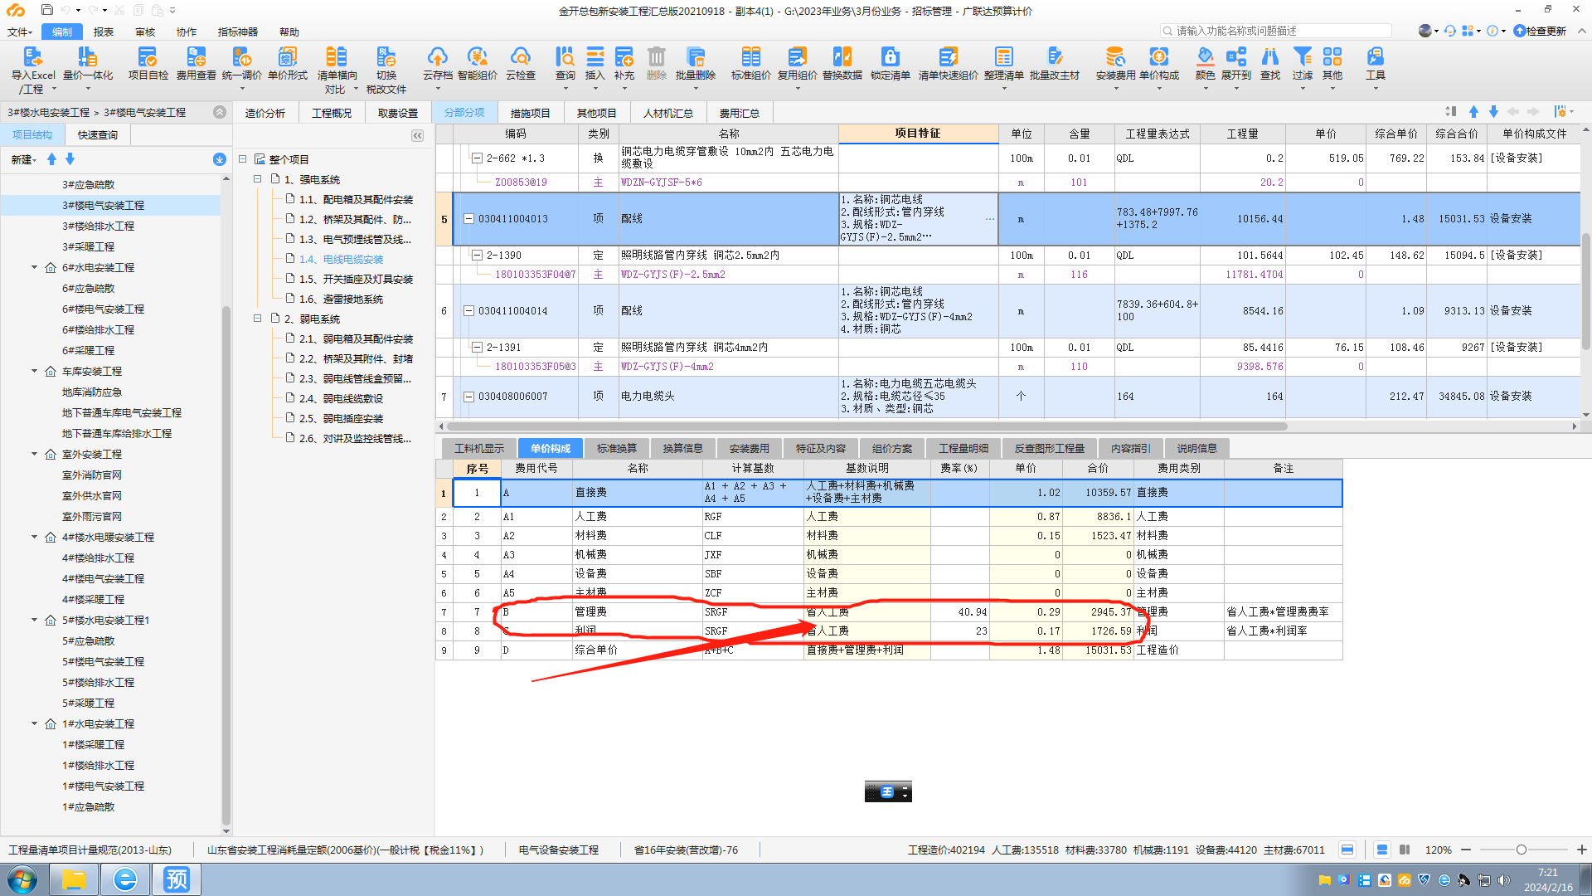Open 费用查看 cost view
Screen dimensions: 1592x896
tap(196, 57)
